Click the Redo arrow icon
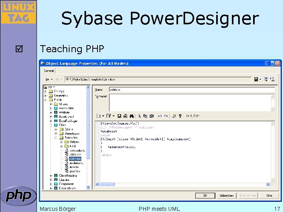 [x=166, y=116]
